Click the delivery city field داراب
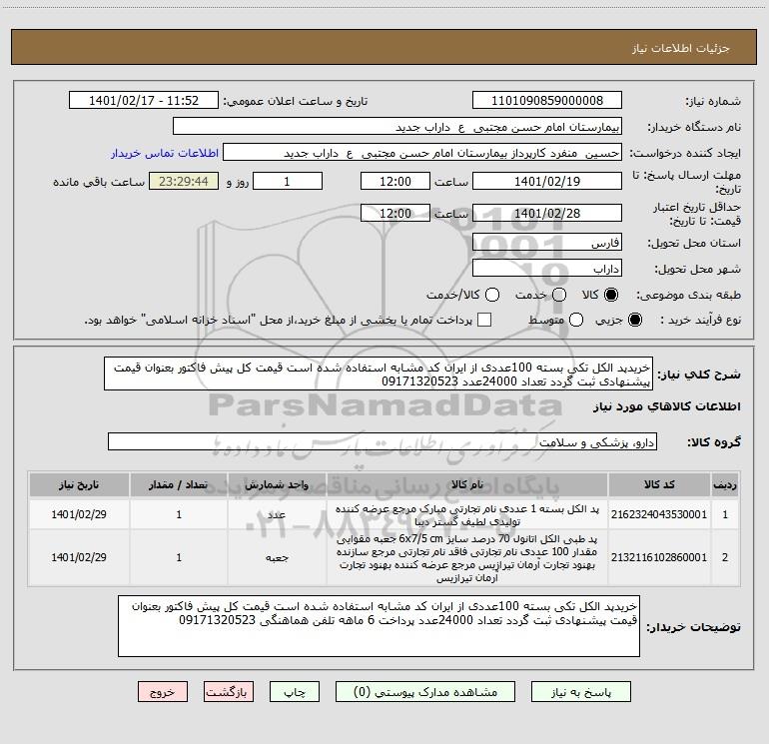 pos(547,269)
